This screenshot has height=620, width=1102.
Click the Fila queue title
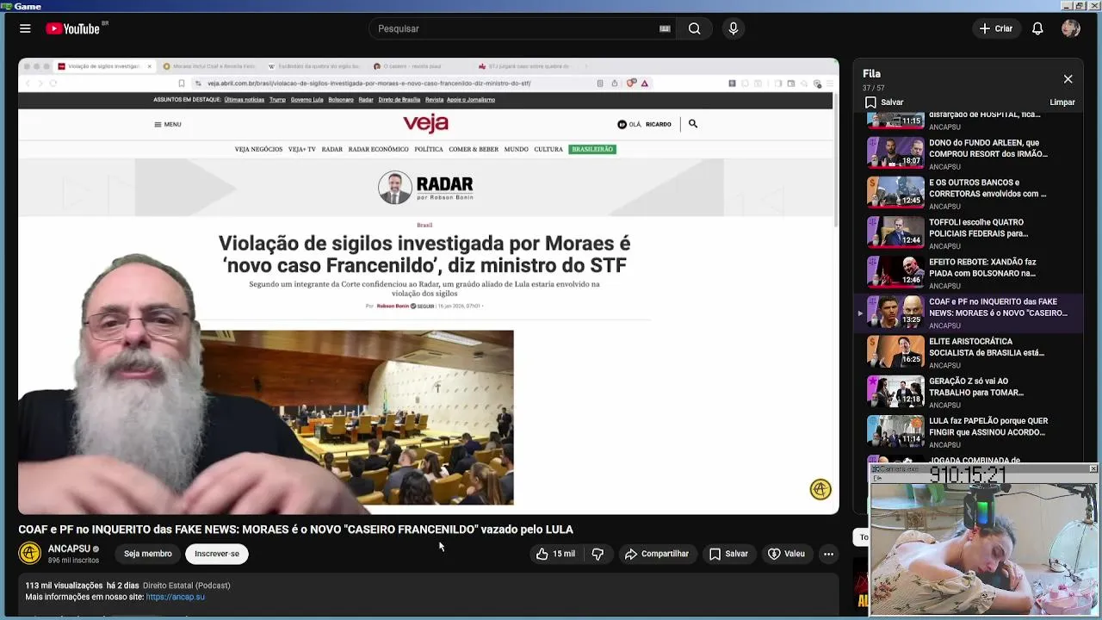tap(871, 74)
